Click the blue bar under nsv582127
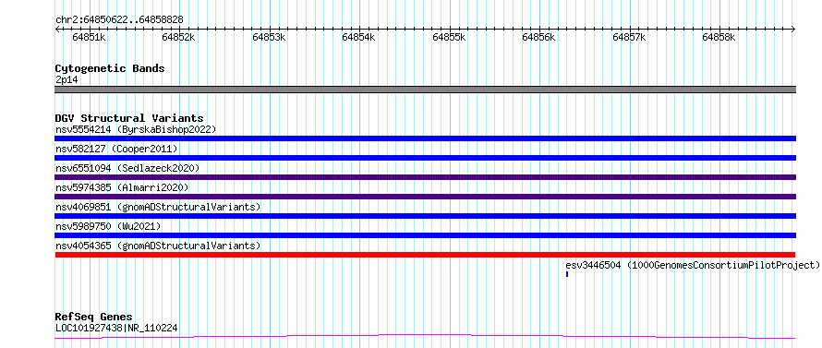 425,158
